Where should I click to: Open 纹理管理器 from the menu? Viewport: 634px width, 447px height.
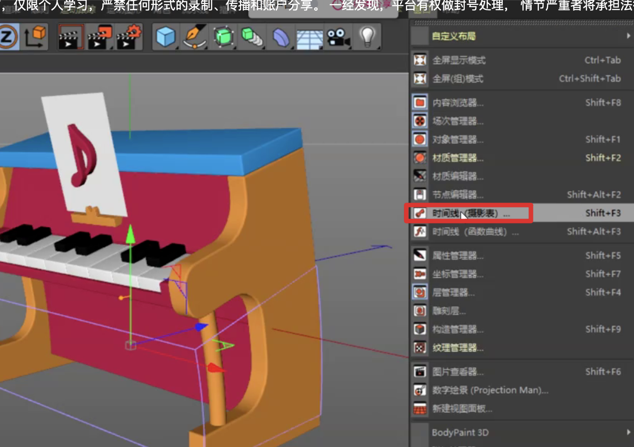tap(522, 348)
